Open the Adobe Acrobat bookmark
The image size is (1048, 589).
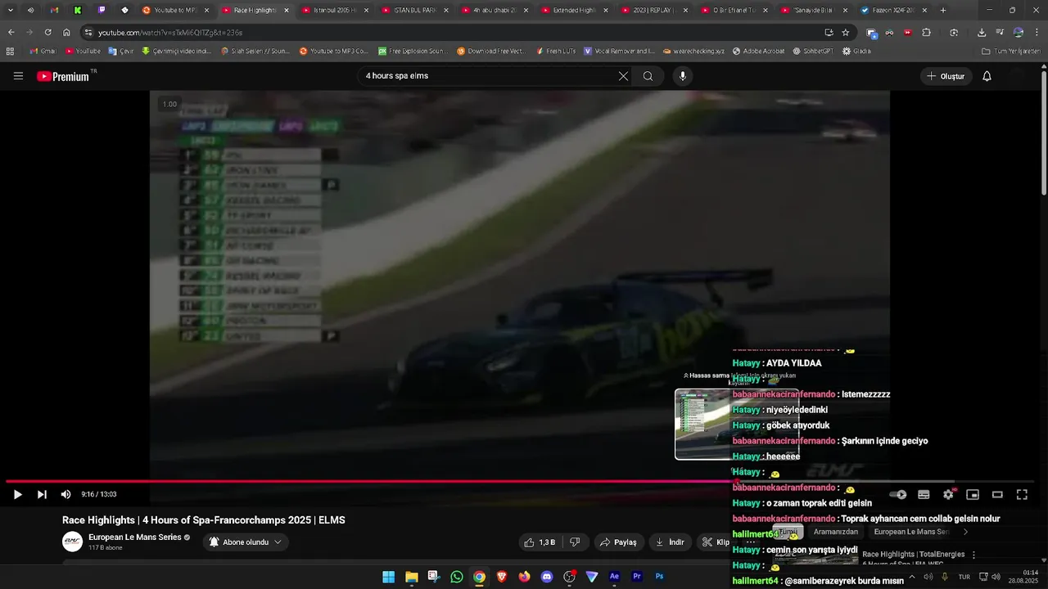click(757, 51)
